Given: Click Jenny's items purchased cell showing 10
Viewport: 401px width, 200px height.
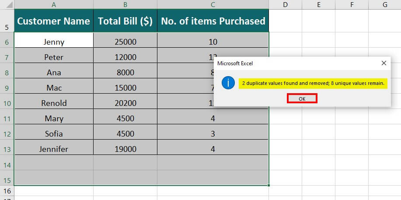Looking at the screenshot, I should (213, 40).
